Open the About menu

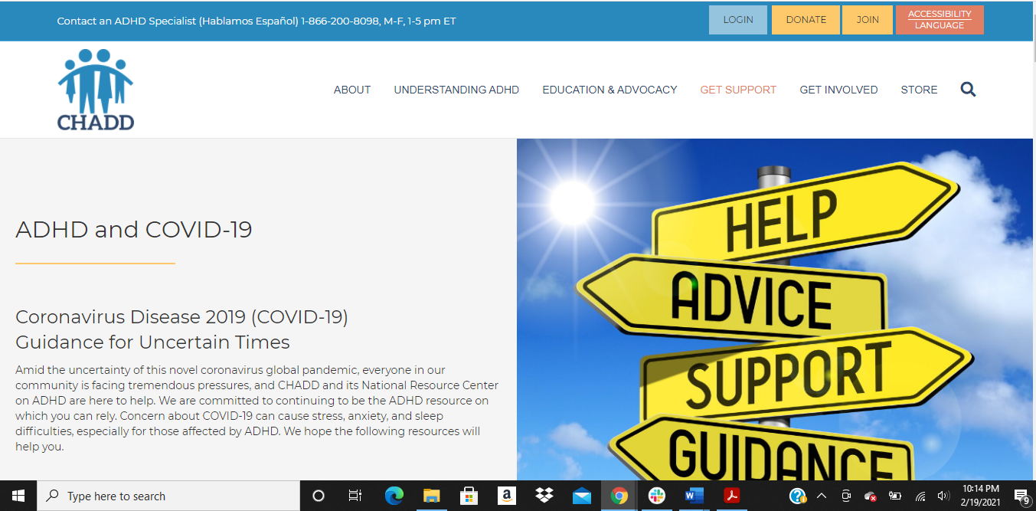click(352, 90)
